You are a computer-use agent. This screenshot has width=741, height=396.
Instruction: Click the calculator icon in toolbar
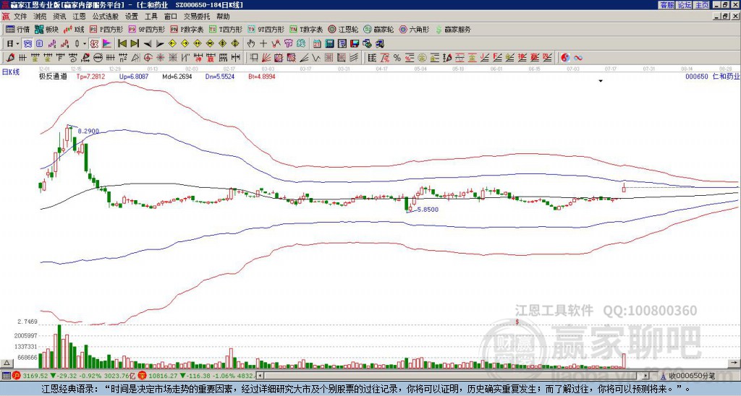click(x=330, y=44)
